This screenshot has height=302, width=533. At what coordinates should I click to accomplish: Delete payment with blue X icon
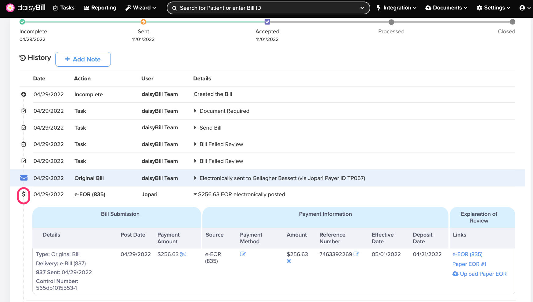coord(289,261)
